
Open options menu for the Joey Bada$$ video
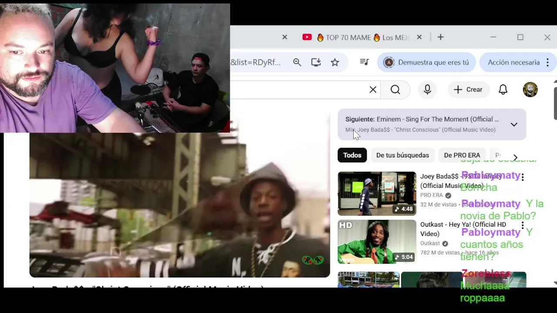pos(523,177)
